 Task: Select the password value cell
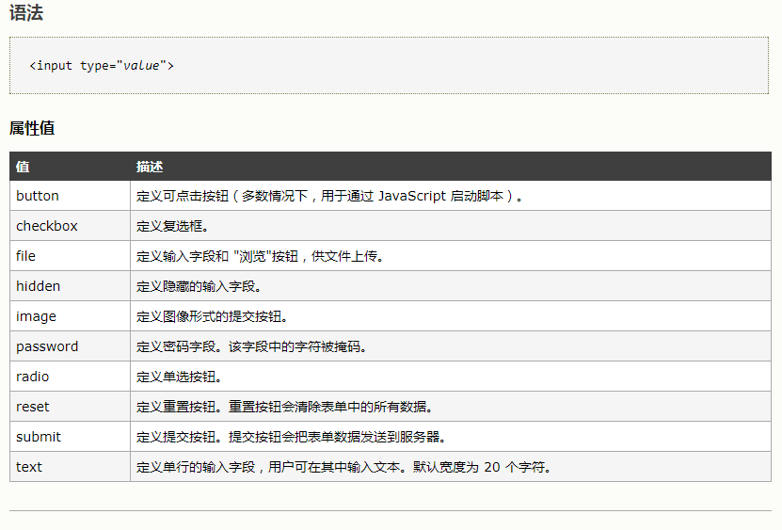click(x=70, y=346)
